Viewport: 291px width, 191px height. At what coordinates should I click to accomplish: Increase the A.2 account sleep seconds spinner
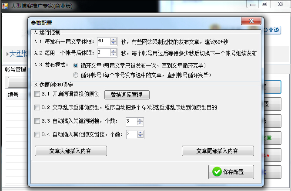pyautogui.click(x=114, y=51)
